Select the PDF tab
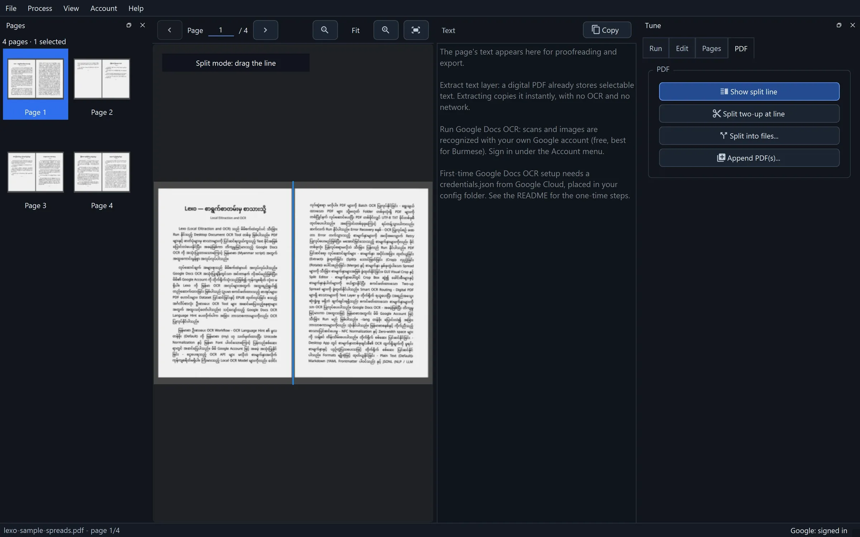This screenshot has height=537, width=860. coord(741,48)
